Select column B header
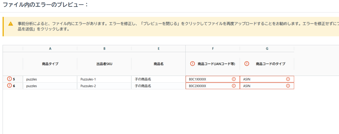The width and height of the screenshot is (339, 134). (x=104, y=49)
